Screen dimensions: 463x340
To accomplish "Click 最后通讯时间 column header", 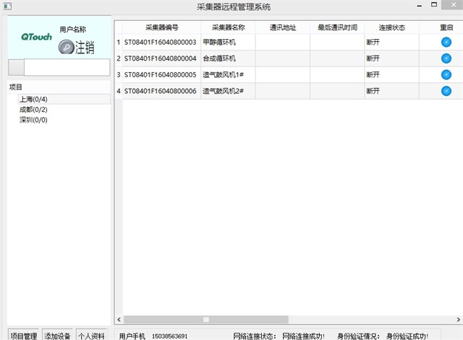I will [x=337, y=27].
